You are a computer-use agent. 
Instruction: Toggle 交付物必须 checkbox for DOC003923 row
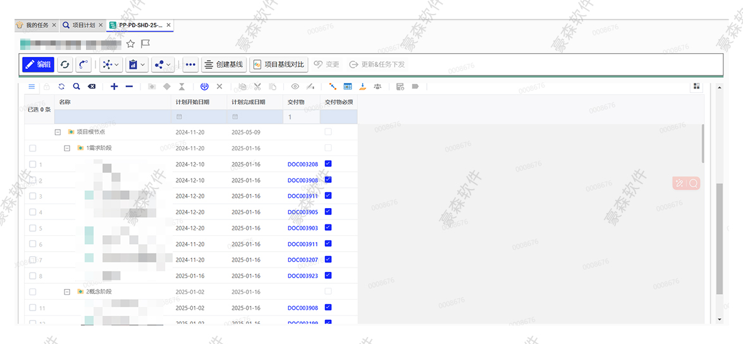click(x=328, y=276)
